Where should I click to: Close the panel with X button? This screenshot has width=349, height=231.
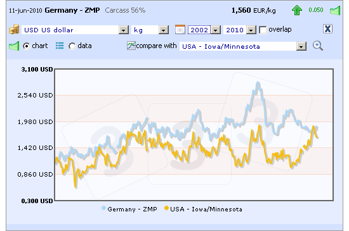(327, 29)
